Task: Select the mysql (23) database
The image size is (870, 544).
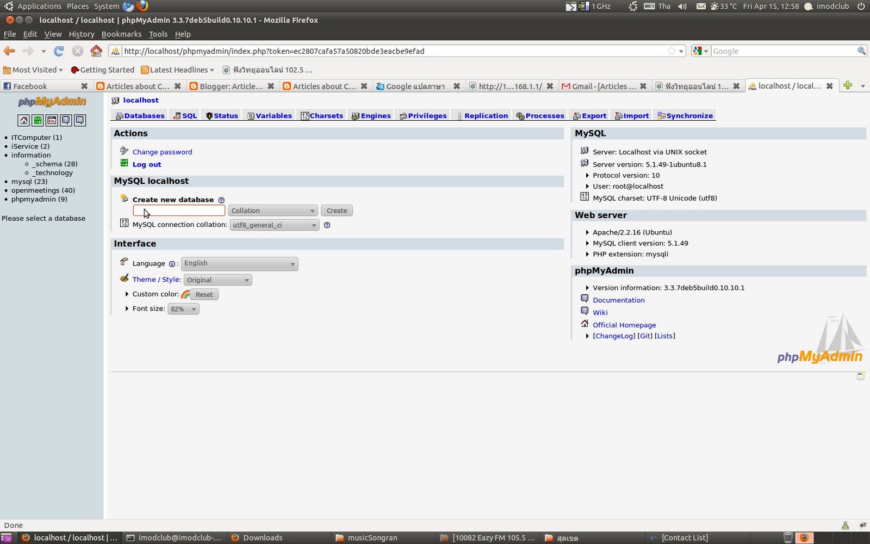Action: click(x=29, y=182)
